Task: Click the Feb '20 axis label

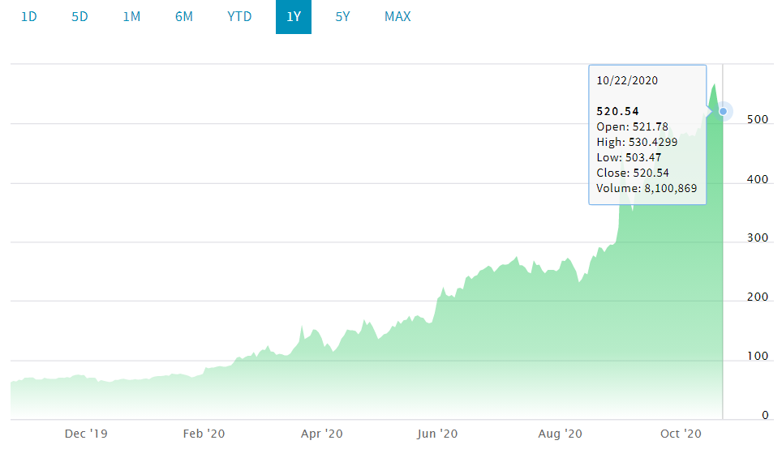Action: (204, 434)
